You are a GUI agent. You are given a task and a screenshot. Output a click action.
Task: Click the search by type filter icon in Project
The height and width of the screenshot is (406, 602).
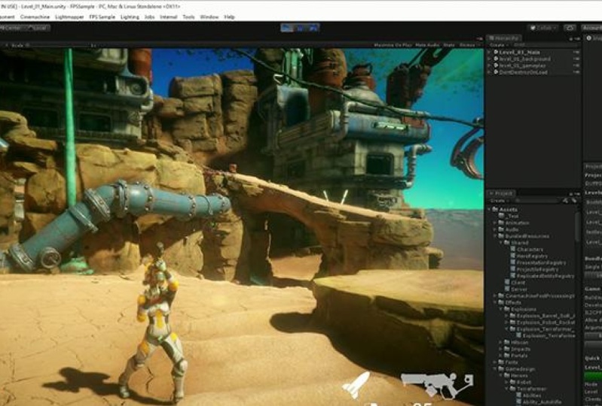pyautogui.click(x=566, y=200)
